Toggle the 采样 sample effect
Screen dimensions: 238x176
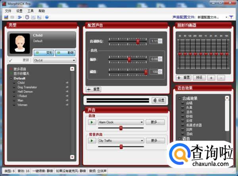click(183, 121)
